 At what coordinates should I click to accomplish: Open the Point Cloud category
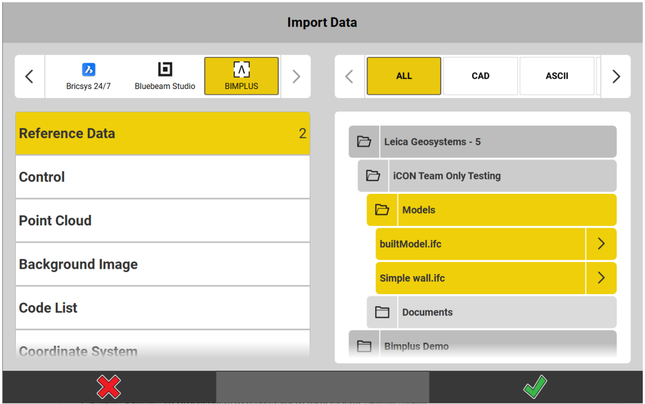point(162,221)
